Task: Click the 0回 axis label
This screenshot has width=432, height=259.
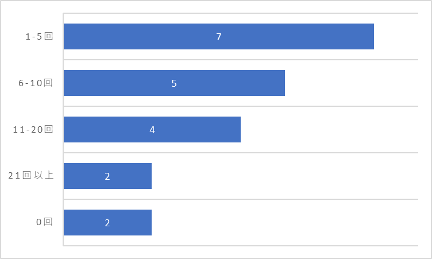Action: point(44,222)
